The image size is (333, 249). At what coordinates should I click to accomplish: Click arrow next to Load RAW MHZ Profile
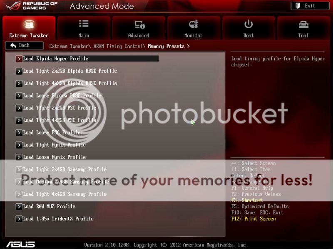(x=19, y=207)
